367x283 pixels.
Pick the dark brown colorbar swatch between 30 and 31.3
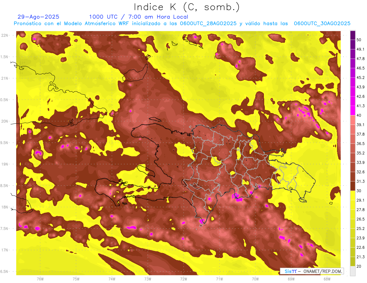pyautogui.click(x=353, y=186)
